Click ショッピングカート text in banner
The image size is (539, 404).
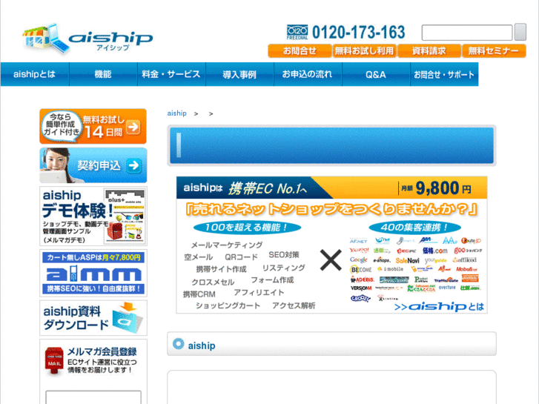(x=228, y=305)
